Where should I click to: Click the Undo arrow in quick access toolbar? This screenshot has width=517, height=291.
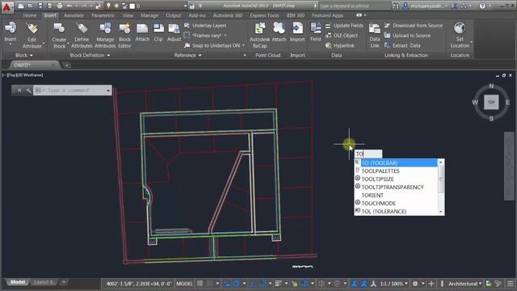69,6
